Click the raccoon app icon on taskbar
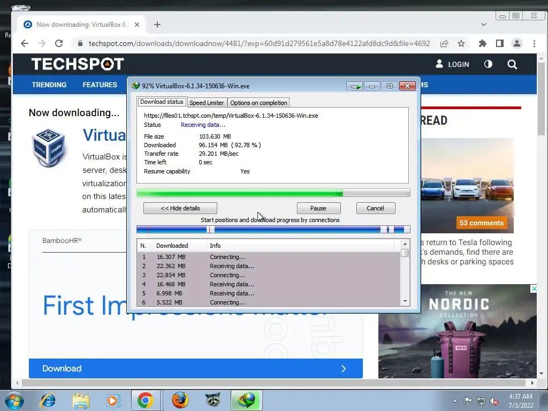 [213, 400]
